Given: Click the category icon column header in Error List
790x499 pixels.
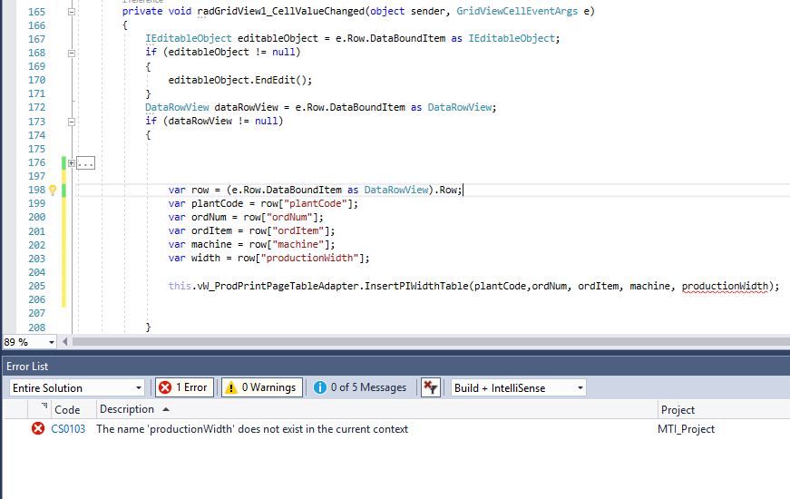Looking at the screenshot, I should (x=38, y=409).
